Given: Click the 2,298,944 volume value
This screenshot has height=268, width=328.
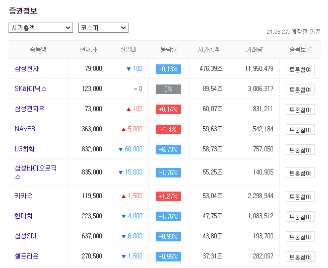Looking at the screenshot, I should pyautogui.click(x=261, y=196).
